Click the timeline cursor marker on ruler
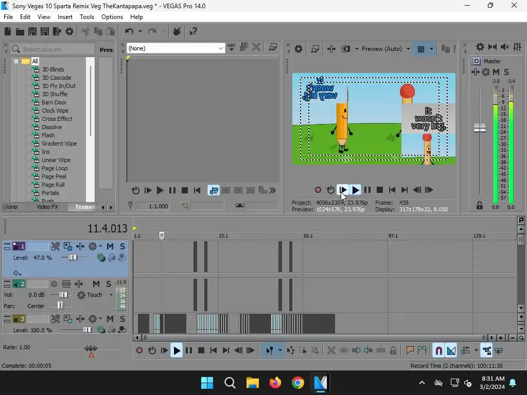Image resolution: width=527 pixels, height=395 pixels. point(162,236)
